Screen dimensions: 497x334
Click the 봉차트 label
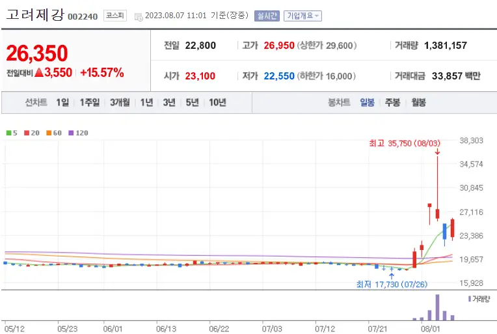point(339,102)
